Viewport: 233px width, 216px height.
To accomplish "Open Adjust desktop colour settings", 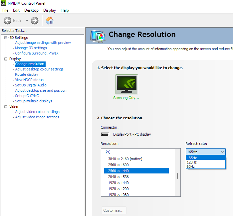I will 39,69.
